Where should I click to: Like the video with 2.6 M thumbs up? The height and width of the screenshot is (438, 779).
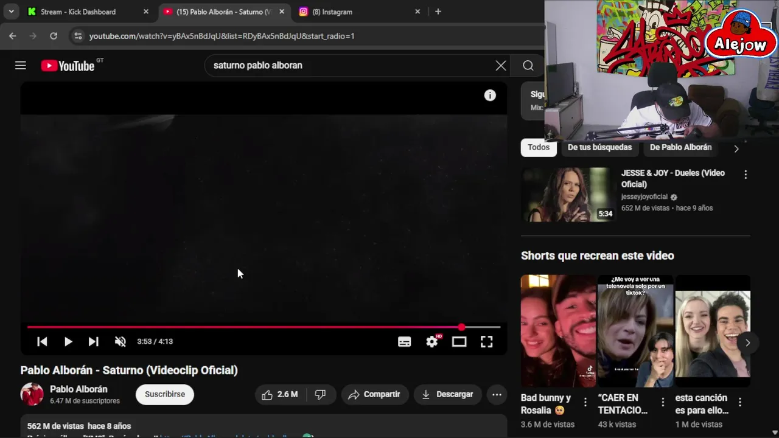click(280, 395)
